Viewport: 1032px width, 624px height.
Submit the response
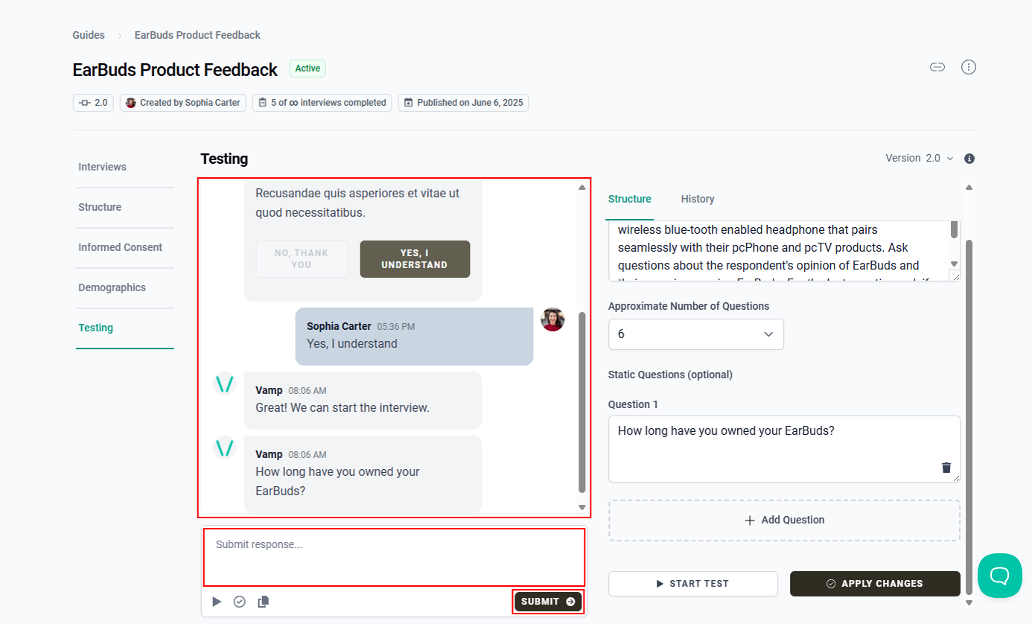coord(548,602)
